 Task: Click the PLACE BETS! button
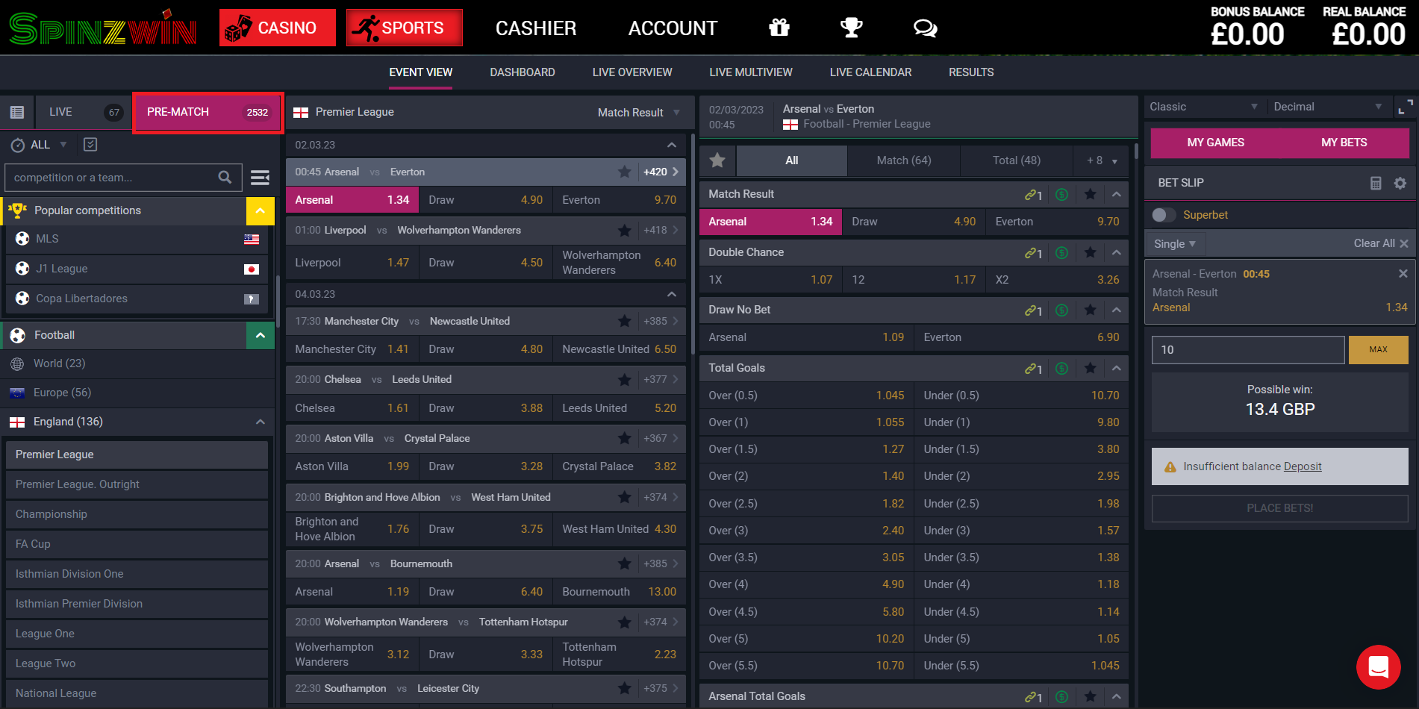pos(1279,508)
